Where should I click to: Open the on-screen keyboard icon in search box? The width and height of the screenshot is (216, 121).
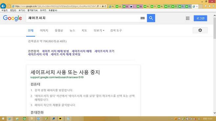pos(142,18)
